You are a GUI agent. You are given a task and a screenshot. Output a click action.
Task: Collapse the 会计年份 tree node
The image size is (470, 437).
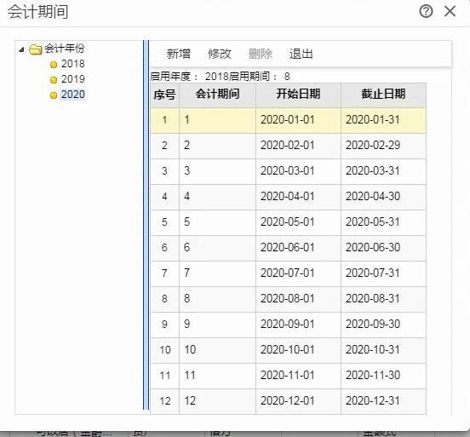(21, 49)
